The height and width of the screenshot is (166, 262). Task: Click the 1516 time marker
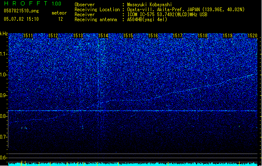point(153,36)
